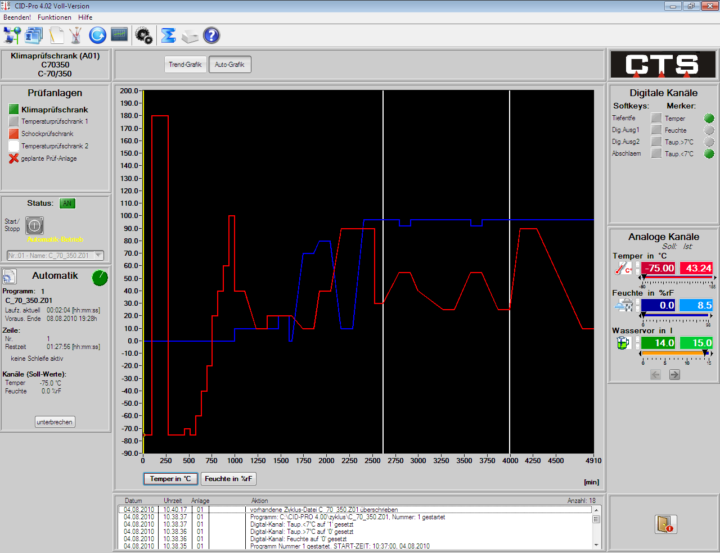
Task: Open the document with pencil editor icon
Action: click(x=55, y=35)
